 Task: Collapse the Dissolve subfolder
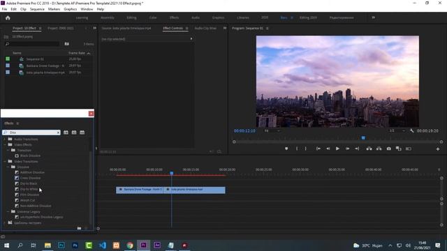click(x=8, y=167)
